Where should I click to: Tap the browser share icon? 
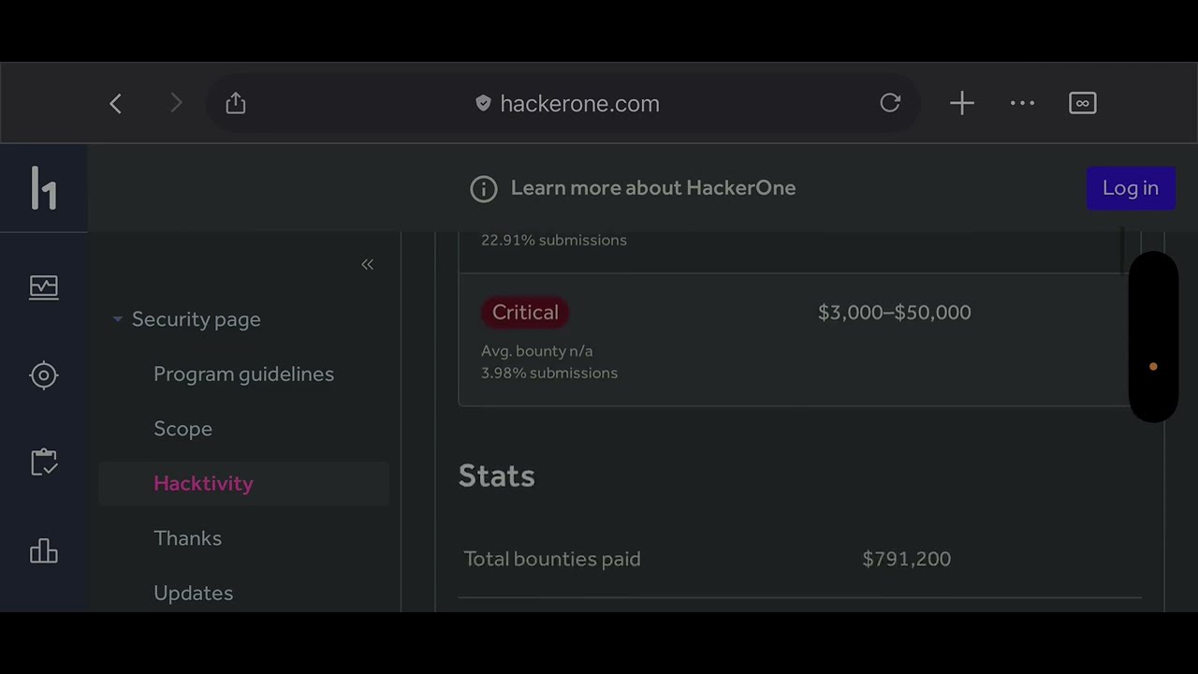236,104
